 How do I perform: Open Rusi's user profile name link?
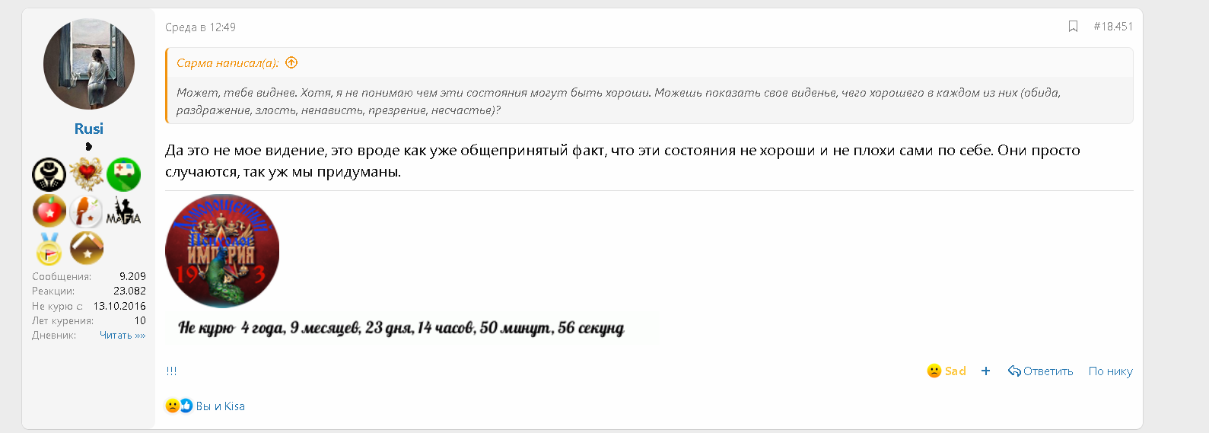[89, 129]
